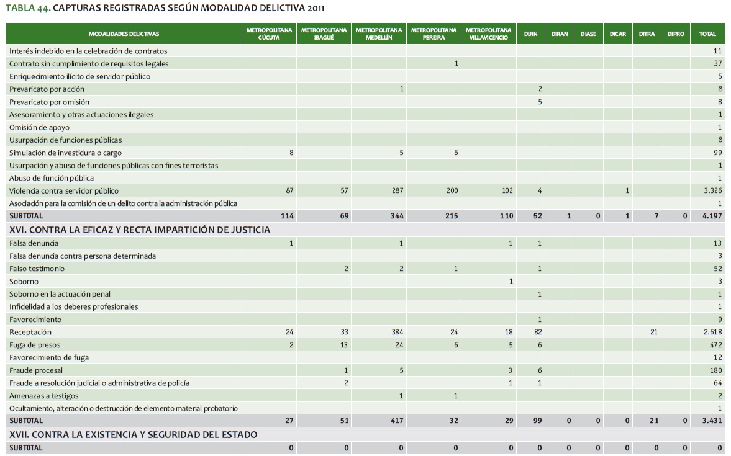Click the section heading XVII about seguridad del Estado
The width and height of the screenshot is (731, 456).
click(x=133, y=435)
